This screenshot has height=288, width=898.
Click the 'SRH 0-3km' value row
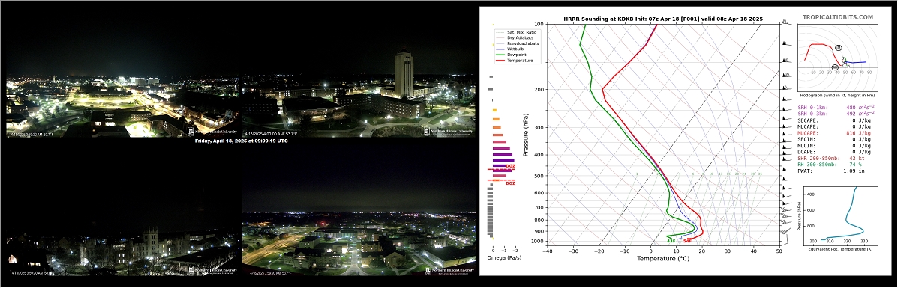click(x=836, y=114)
